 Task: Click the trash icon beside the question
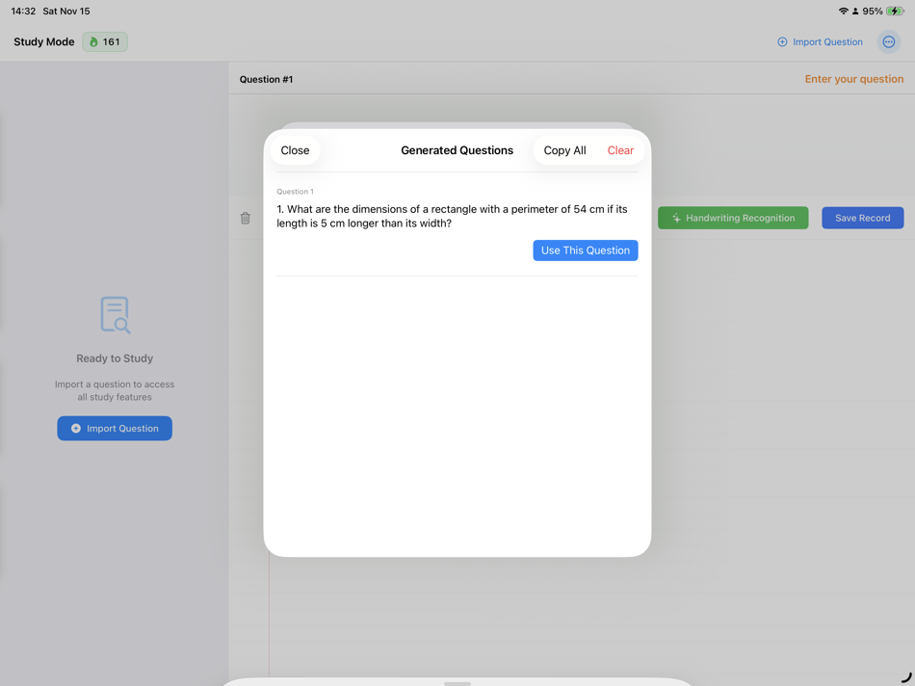coord(246,218)
